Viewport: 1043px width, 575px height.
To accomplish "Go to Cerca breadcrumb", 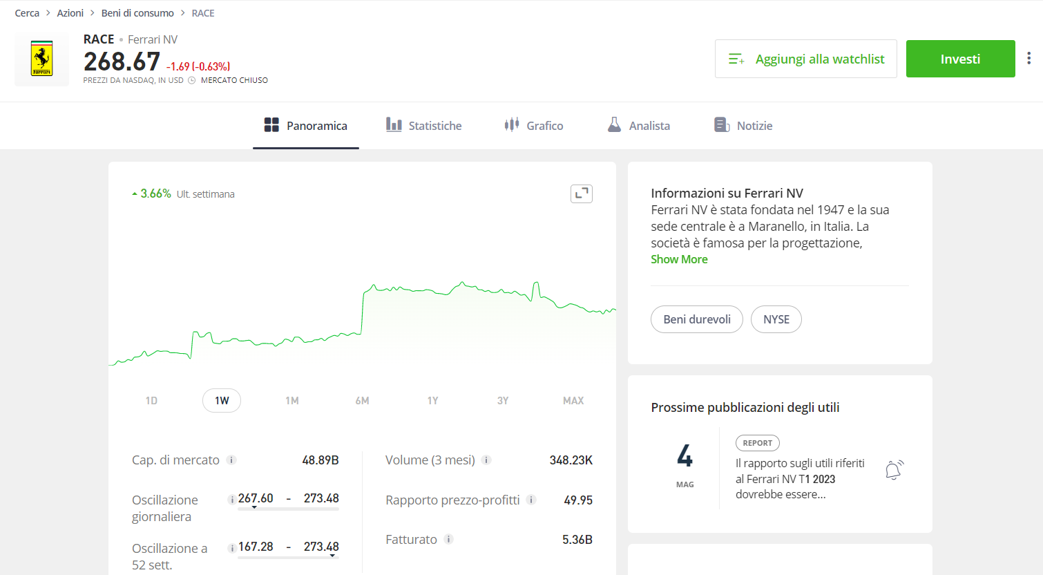I will pyautogui.click(x=27, y=13).
